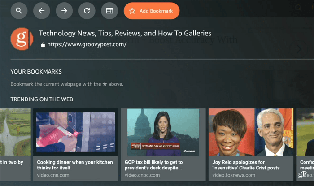Click the TRENDING ON THE WEB heading
The image size is (314, 186).
(x=42, y=99)
